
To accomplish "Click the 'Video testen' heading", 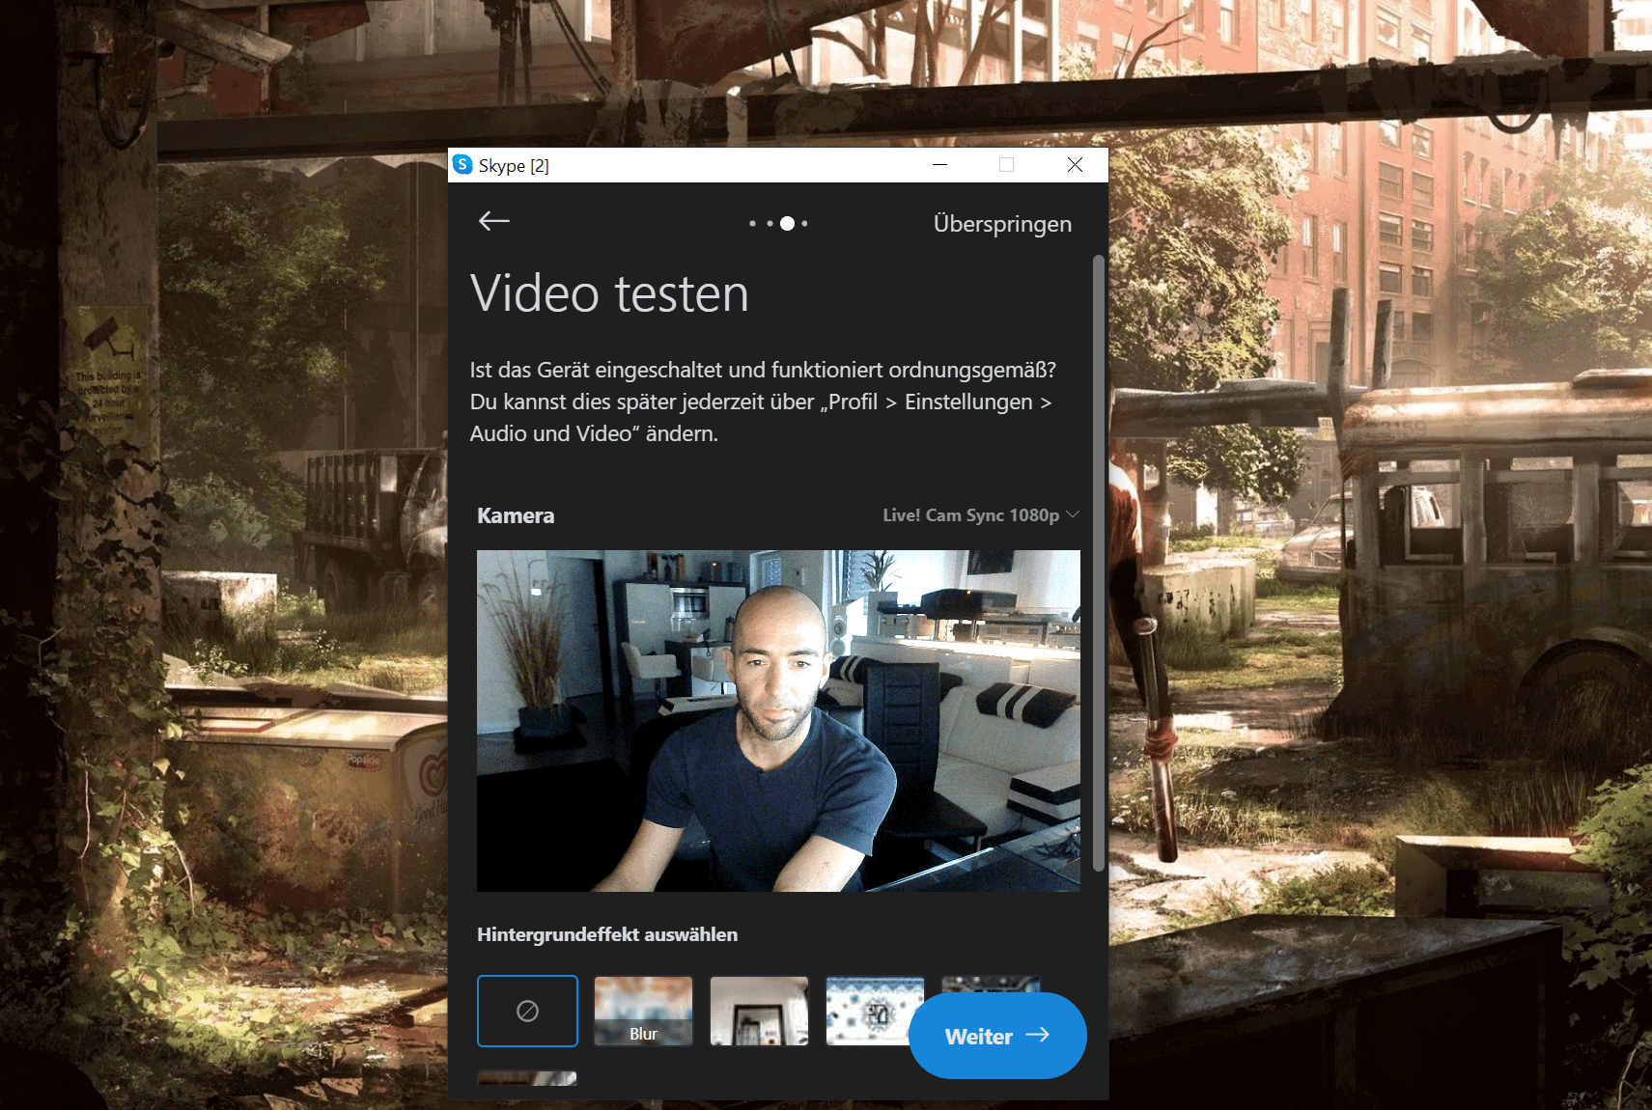I will 609,293.
